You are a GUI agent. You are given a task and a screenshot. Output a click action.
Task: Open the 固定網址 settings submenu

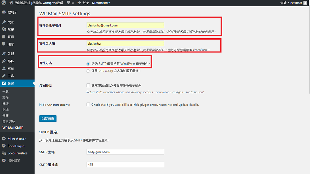(x=9, y=122)
